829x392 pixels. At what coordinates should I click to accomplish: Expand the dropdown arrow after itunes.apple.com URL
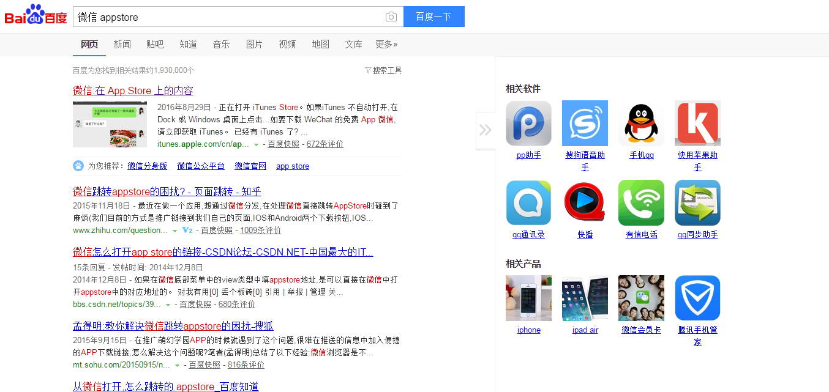tap(256, 145)
